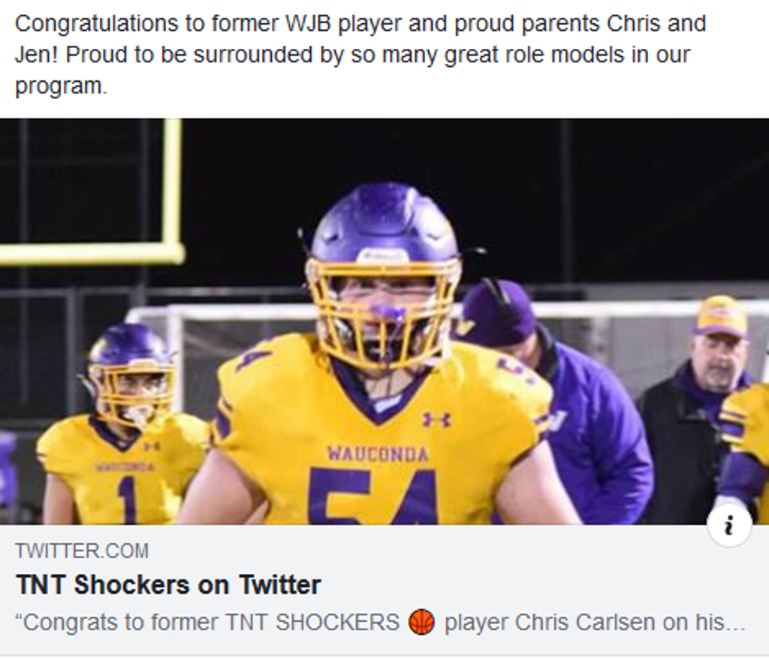Click the "Congrats to former TNT SHOCKERS" description
769x658 pixels.
pyautogui.click(x=207, y=623)
